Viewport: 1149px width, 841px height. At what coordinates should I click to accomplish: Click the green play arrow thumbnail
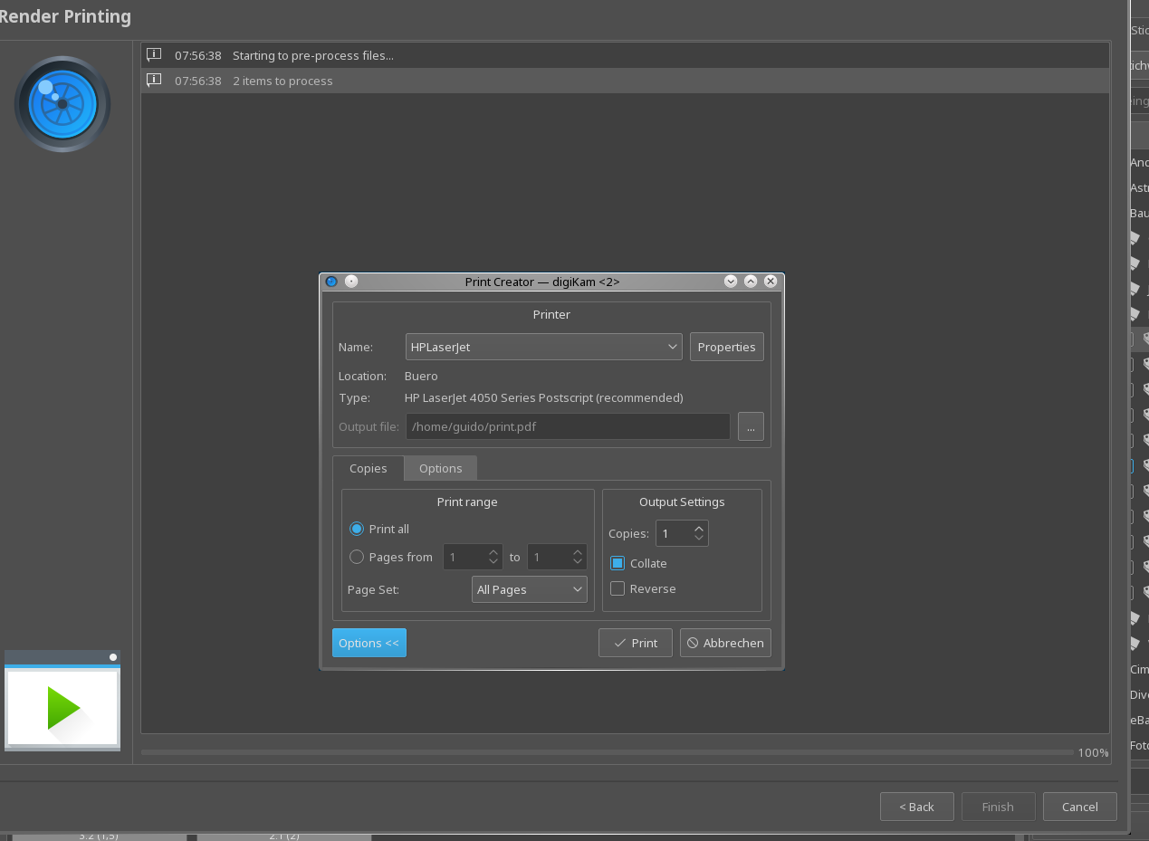pos(62,707)
